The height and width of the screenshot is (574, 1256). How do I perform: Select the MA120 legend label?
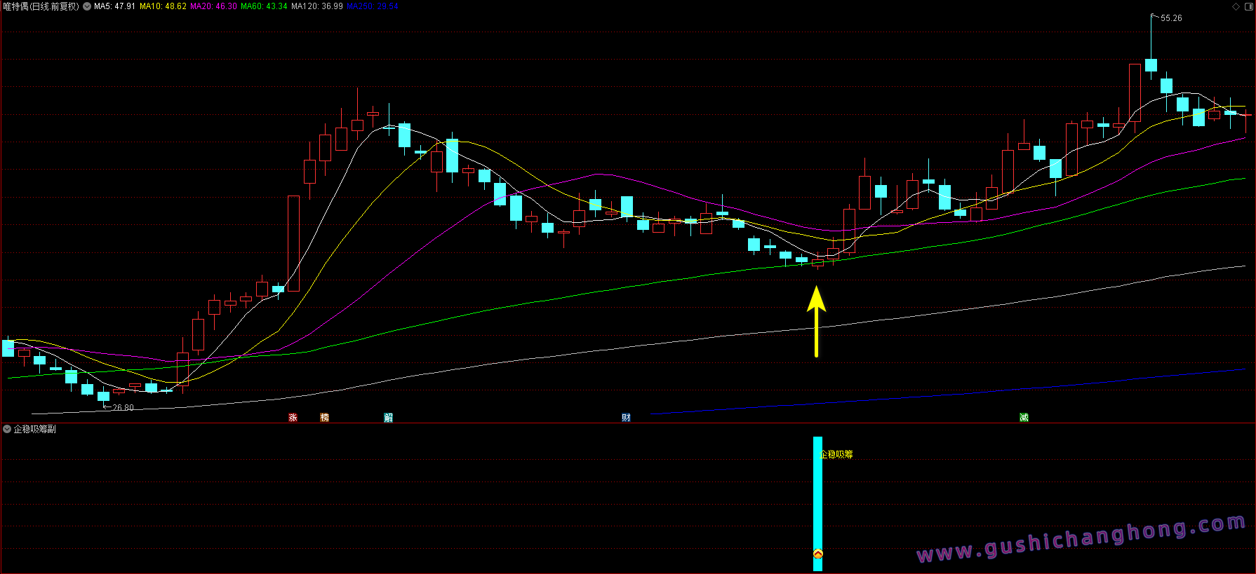click(x=316, y=6)
